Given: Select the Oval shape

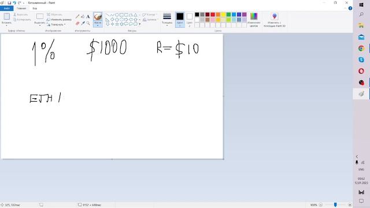Looking at the screenshot, I should 117,15.
